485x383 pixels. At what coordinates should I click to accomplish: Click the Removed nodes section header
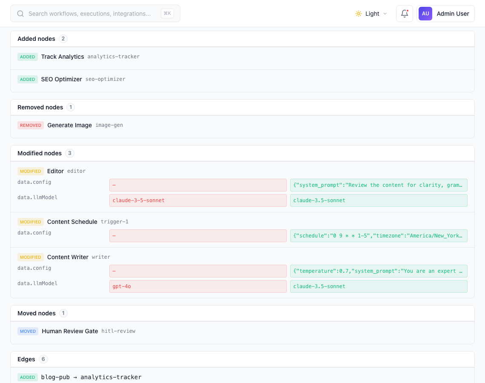(x=242, y=107)
